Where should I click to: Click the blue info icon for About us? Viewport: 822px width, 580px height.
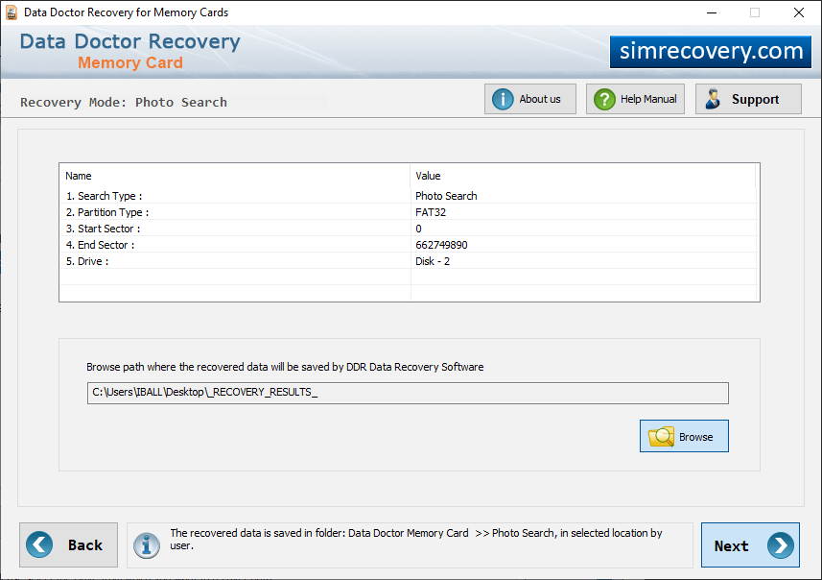[x=503, y=99]
